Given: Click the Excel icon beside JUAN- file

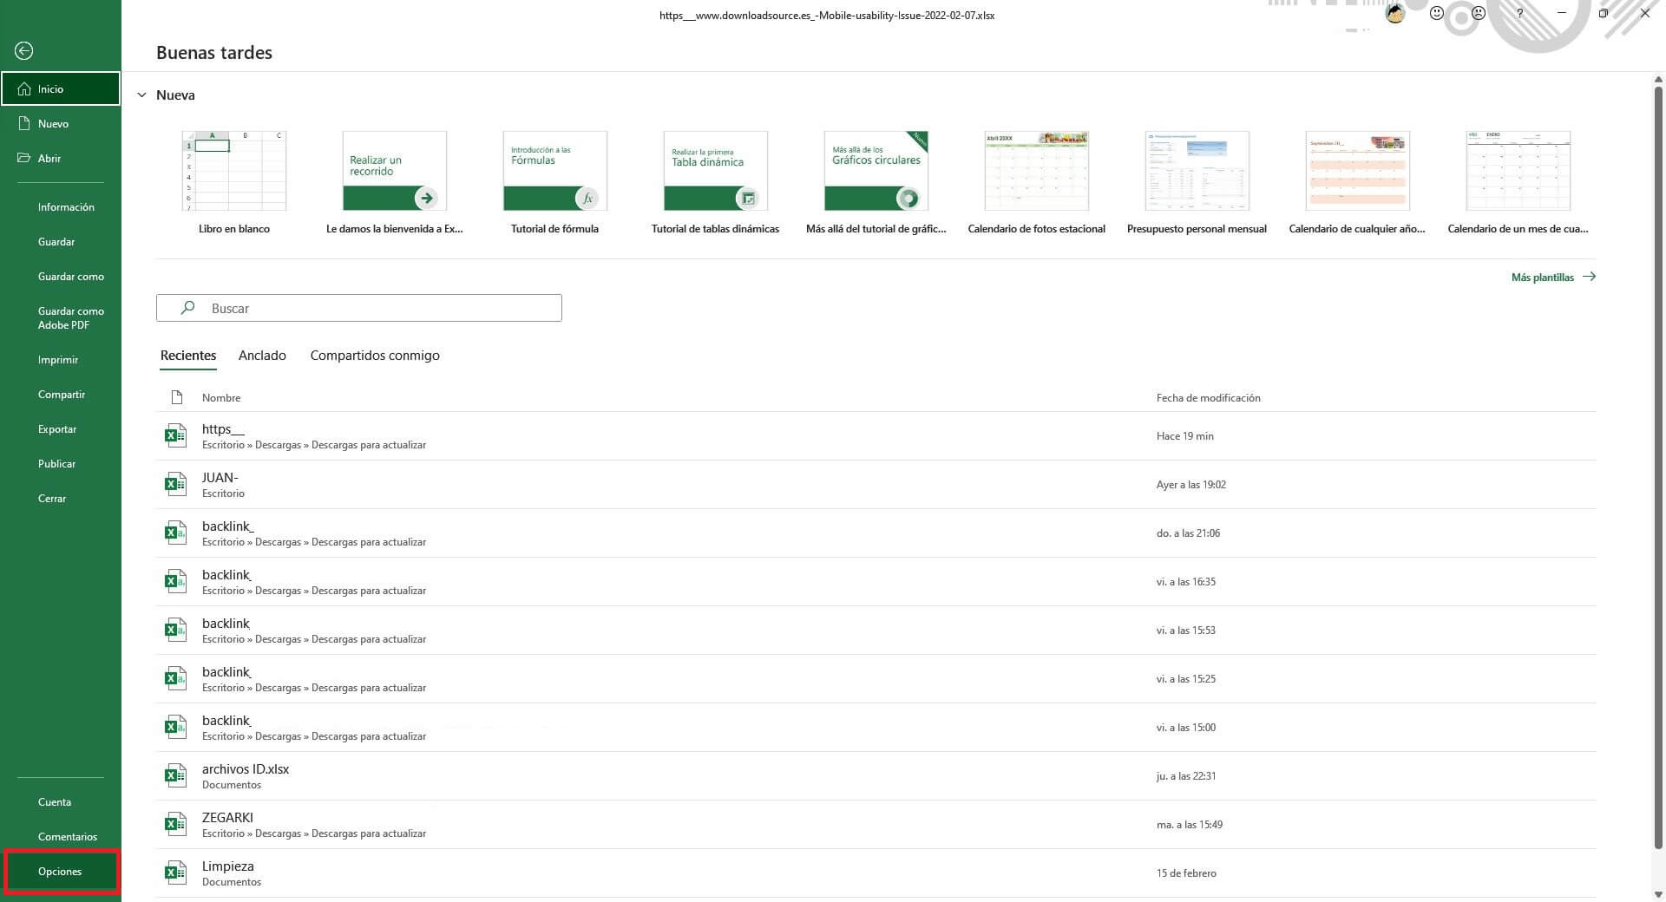Looking at the screenshot, I should tap(175, 484).
